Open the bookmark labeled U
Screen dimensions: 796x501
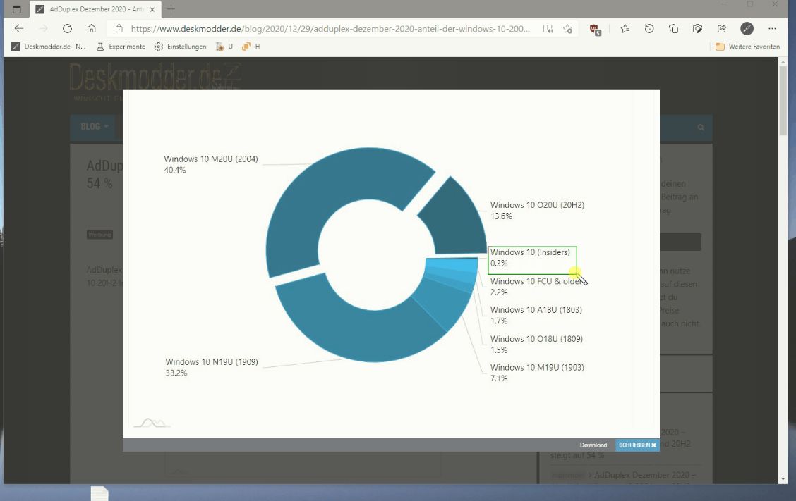pos(224,47)
